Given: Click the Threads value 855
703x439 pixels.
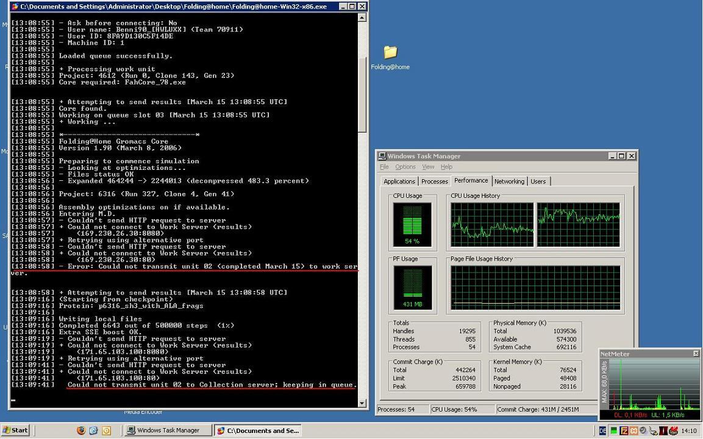Looking at the screenshot, I should click(x=470, y=339).
